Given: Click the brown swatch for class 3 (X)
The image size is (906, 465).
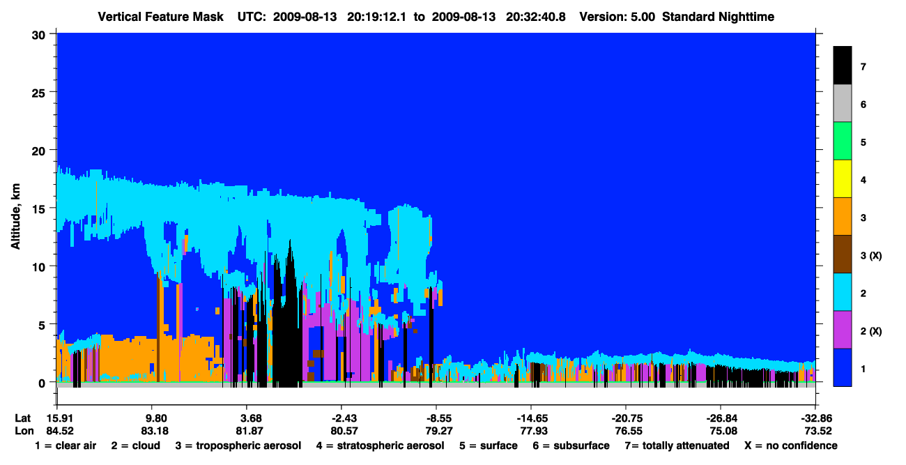Looking at the screenshot, I should [842, 254].
